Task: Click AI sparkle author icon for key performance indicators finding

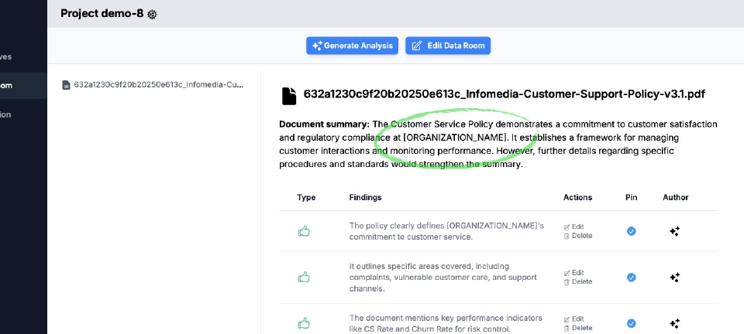Action: pyautogui.click(x=675, y=324)
